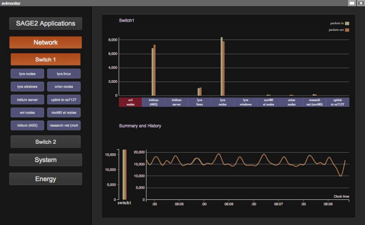Viewport: 365px width, 225px height.
Task: Select uplink to xs712T
Action: pyautogui.click(x=64, y=99)
